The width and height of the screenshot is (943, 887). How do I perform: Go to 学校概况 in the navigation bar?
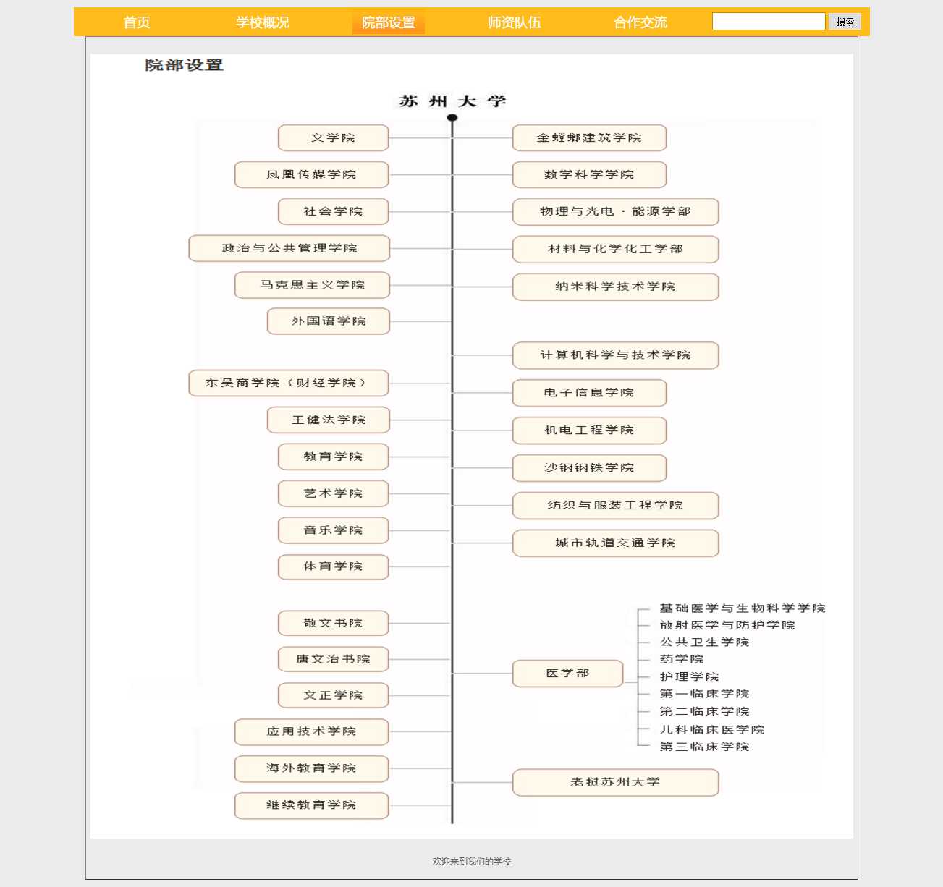(262, 22)
